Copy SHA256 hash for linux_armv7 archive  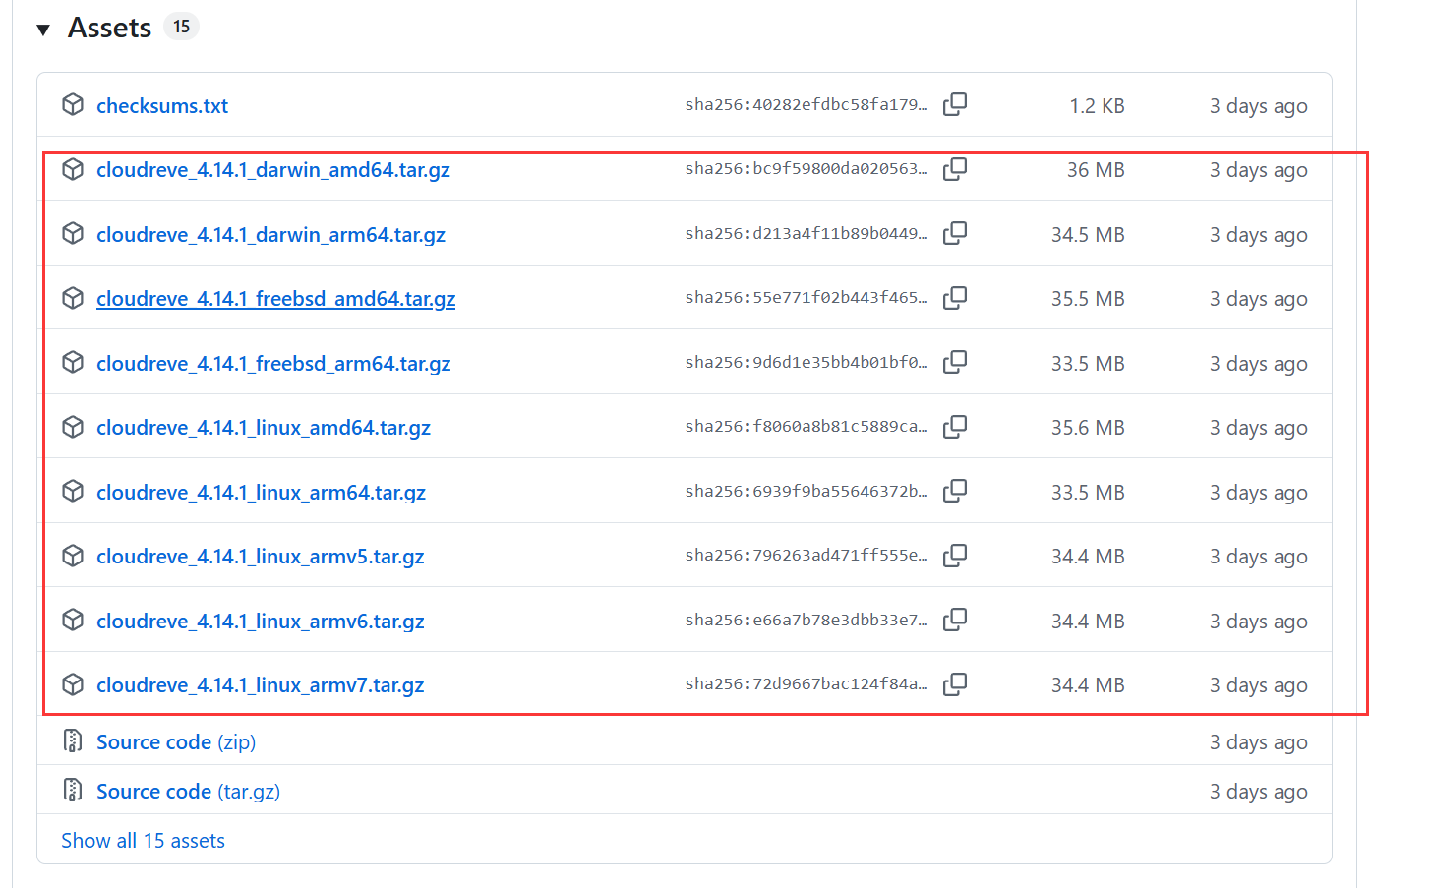tap(954, 684)
